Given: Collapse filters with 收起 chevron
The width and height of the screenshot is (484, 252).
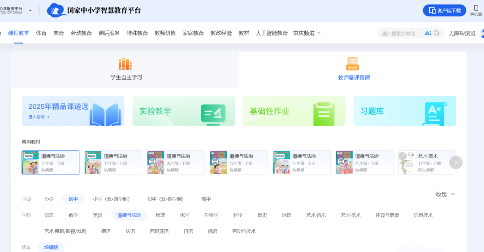Looking at the screenshot, I should pos(453,194).
